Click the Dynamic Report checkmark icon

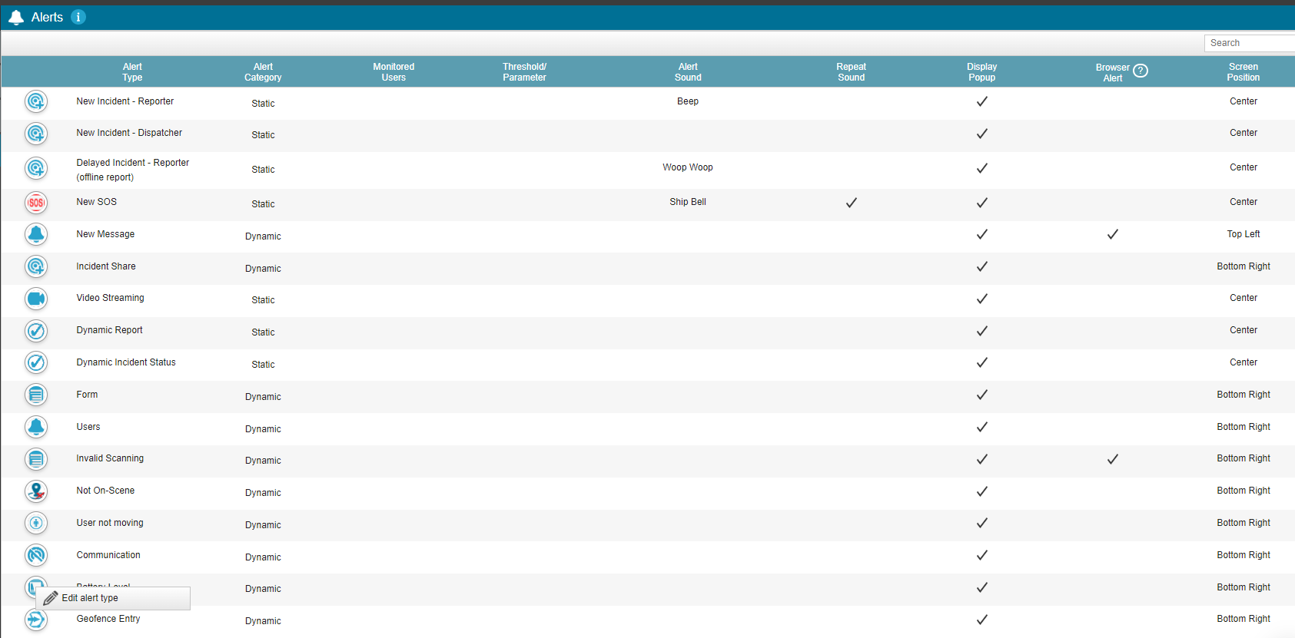click(x=36, y=331)
